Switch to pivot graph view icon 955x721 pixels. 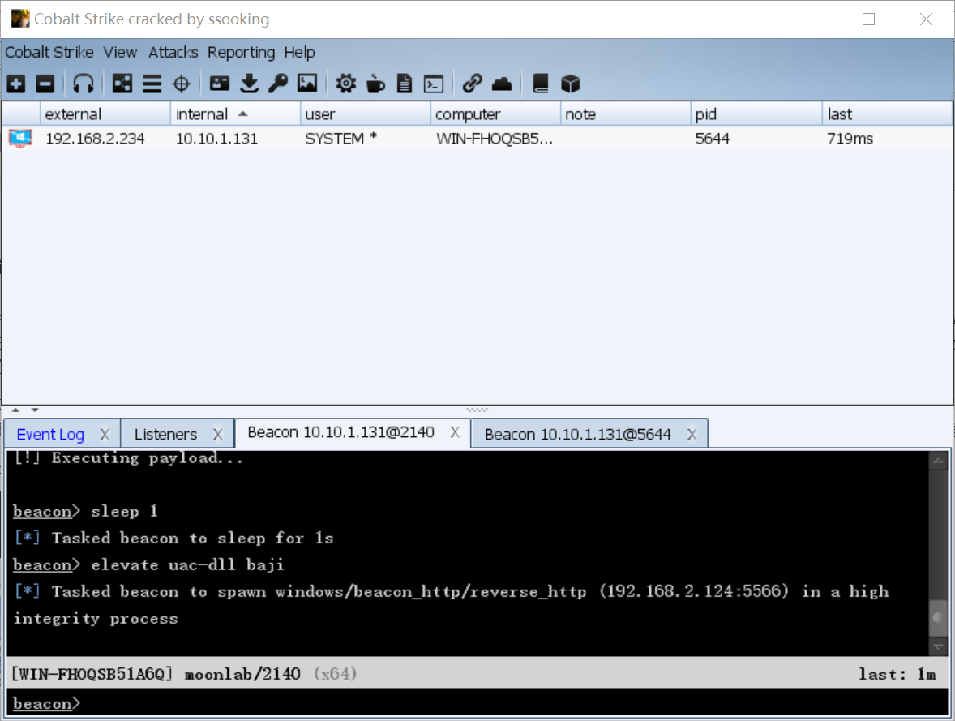tap(122, 84)
